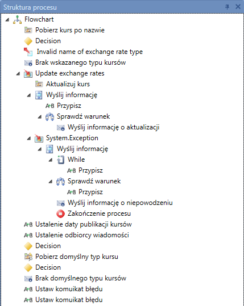Click the envelope icon by Brak wskazanego typu kursów
The height and width of the screenshot is (306, 244).
pyautogui.click(x=28, y=63)
